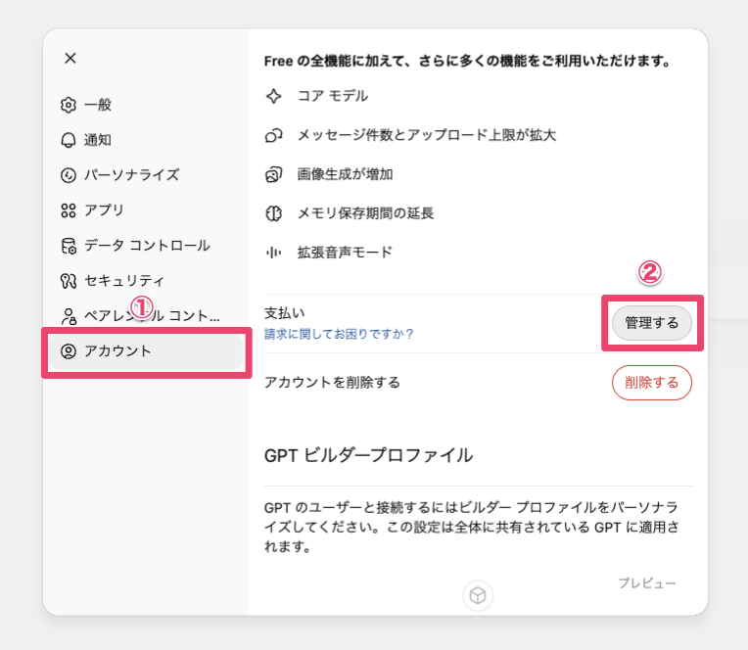Click the red 削除する button
The height and width of the screenshot is (650, 748).
(x=652, y=383)
